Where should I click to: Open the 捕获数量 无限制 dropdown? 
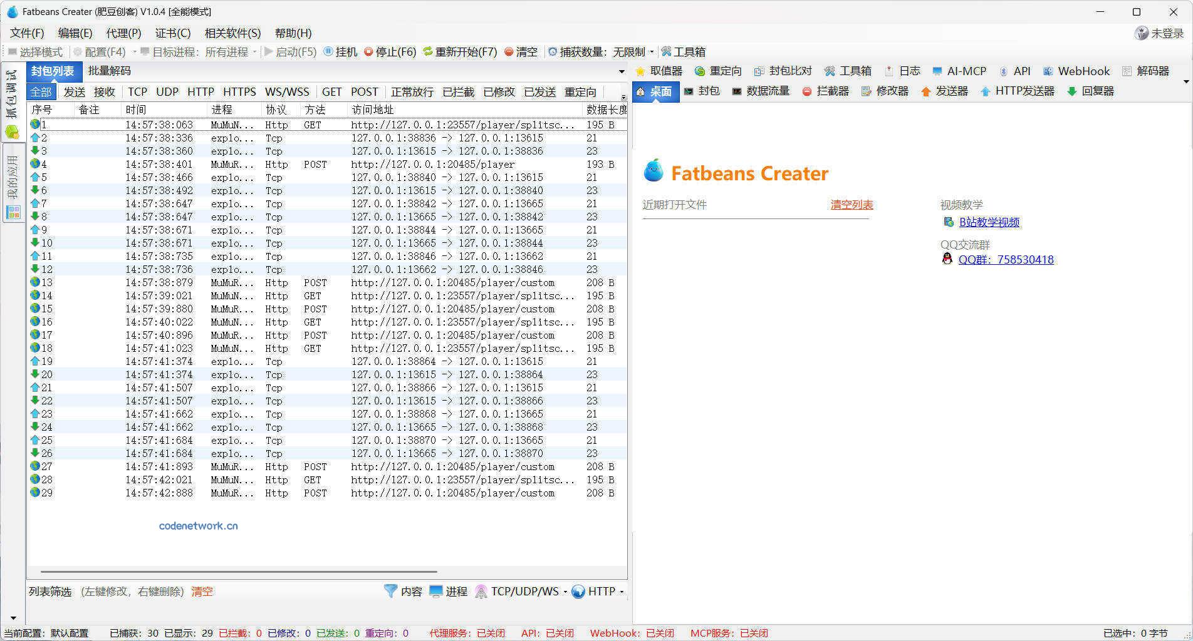[601, 52]
